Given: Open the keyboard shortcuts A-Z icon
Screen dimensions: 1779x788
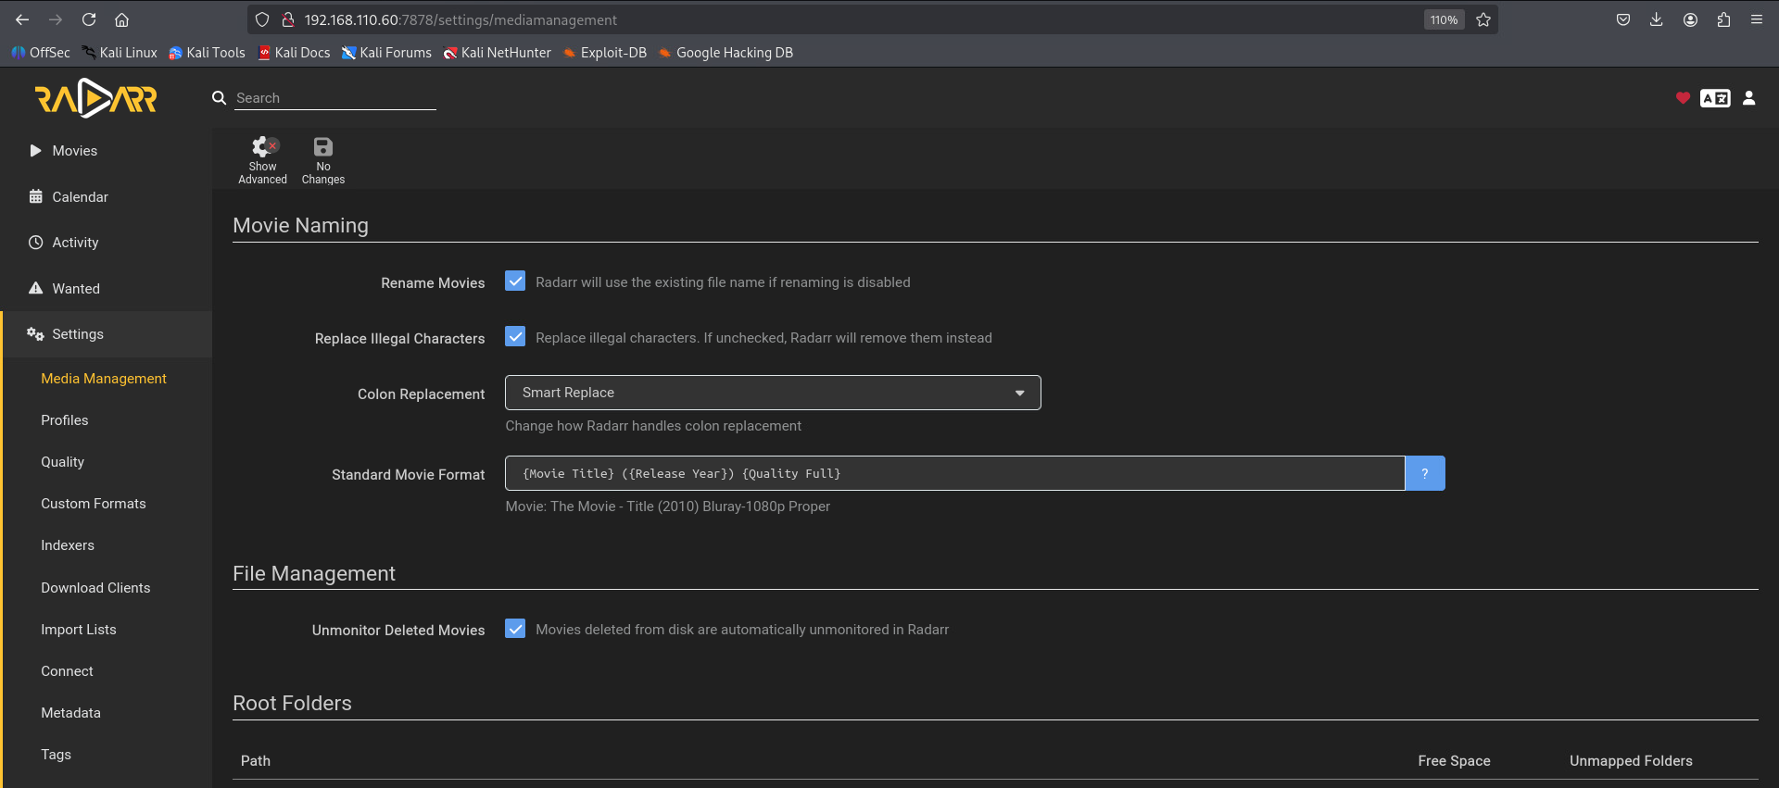Looking at the screenshot, I should click(1714, 98).
